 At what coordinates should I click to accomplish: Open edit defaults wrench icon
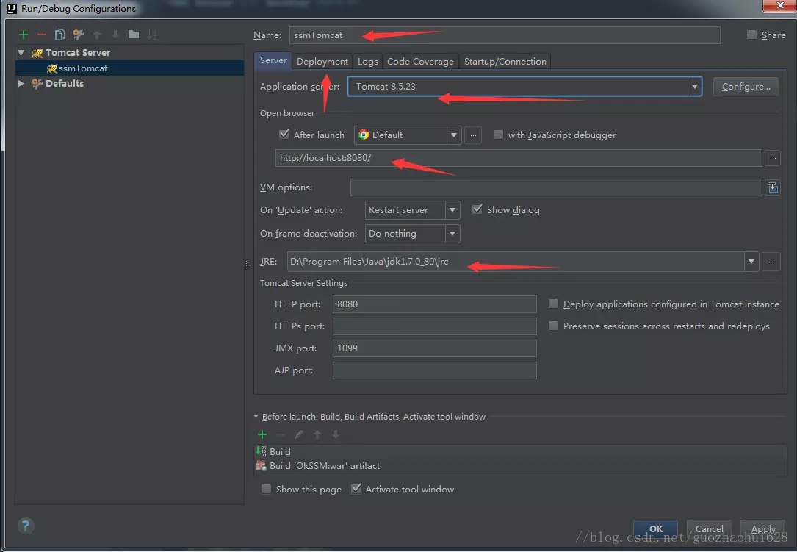tap(79, 35)
